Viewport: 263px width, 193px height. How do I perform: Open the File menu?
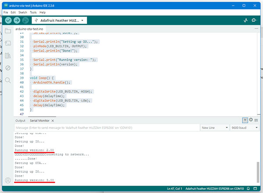(6, 12)
